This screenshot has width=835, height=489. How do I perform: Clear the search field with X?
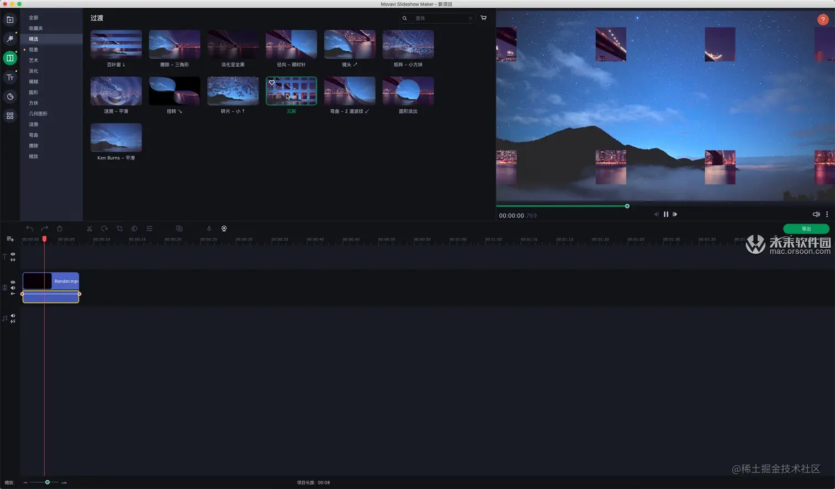[471, 18]
